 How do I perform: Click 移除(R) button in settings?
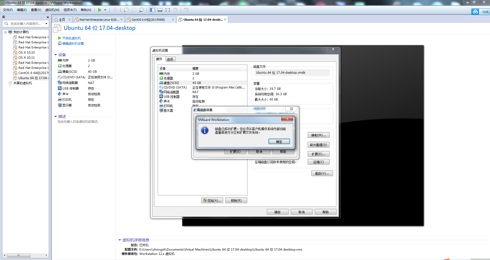236,201
